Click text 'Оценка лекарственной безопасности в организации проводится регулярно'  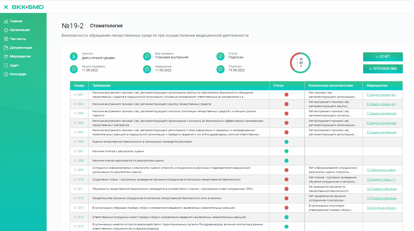point(142,142)
